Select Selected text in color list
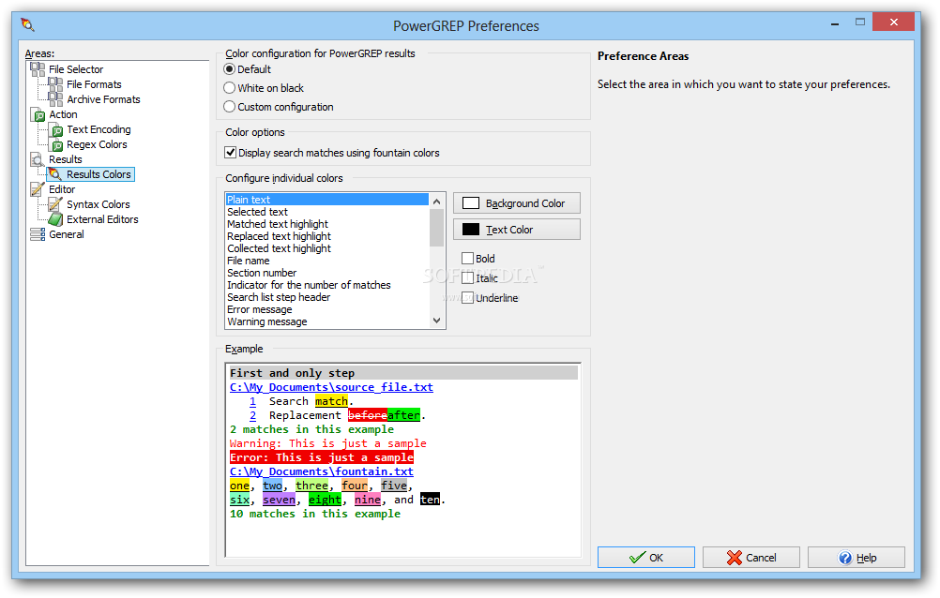Screen dimensions: 940x598 tap(327, 212)
